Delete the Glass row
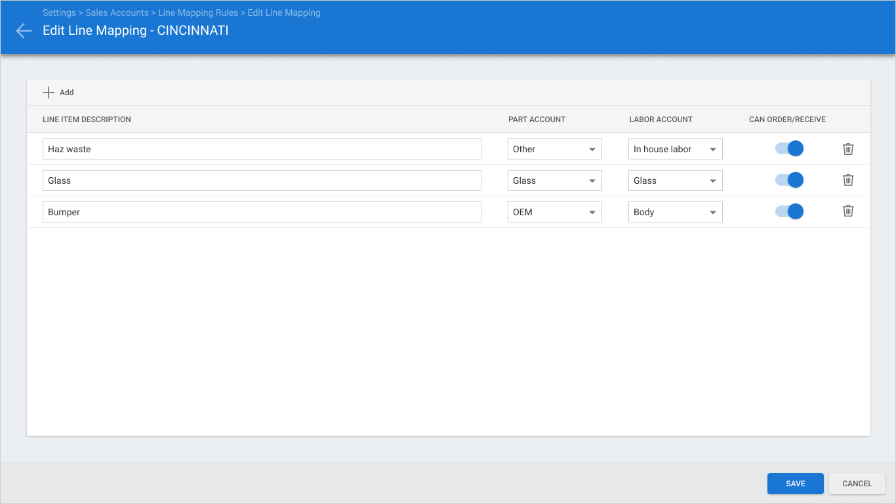This screenshot has height=504, width=896. 848,180
